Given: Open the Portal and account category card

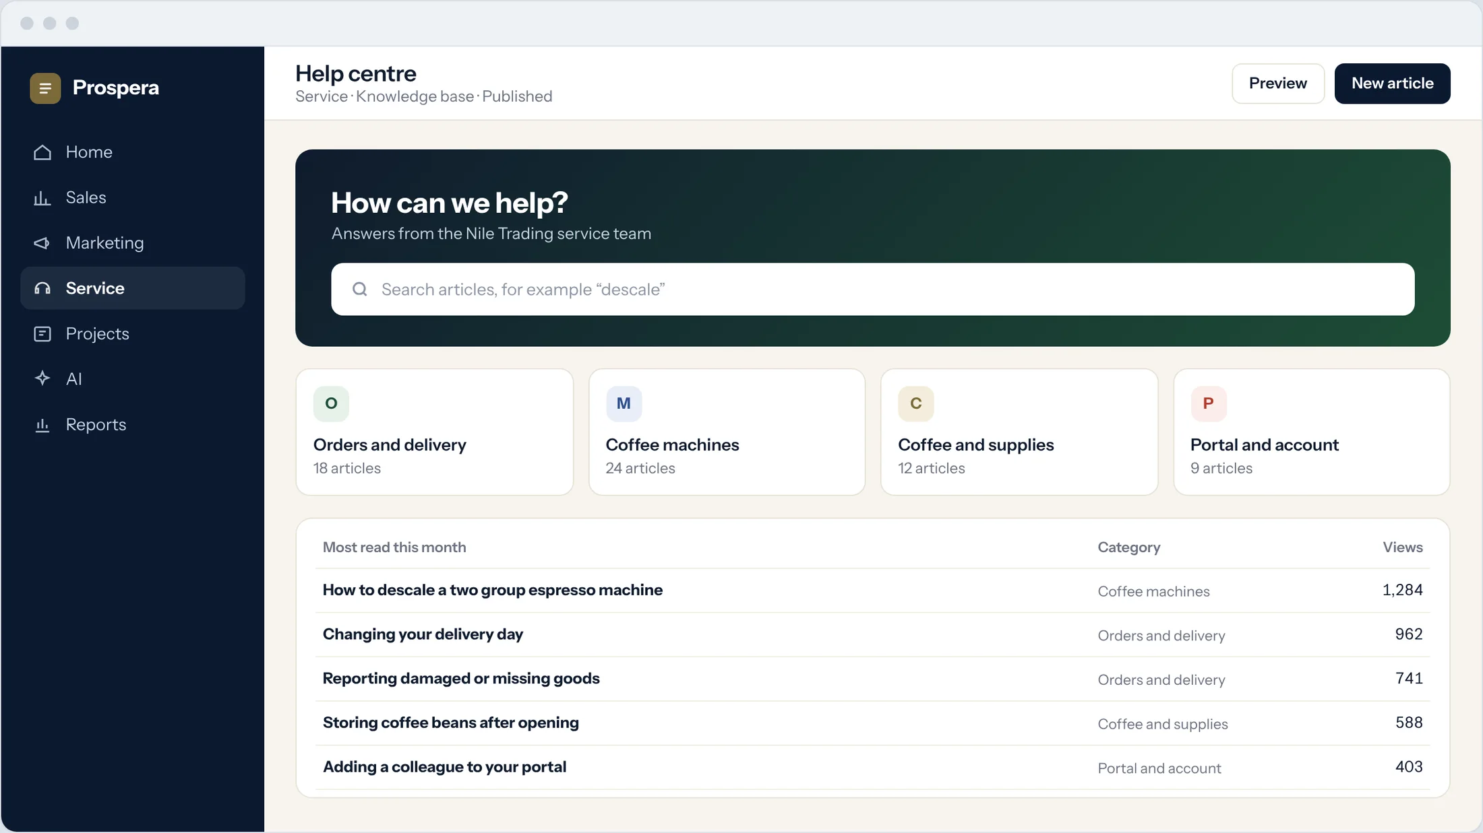Looking at the screenshot, I should click(x=1312, y=432).
